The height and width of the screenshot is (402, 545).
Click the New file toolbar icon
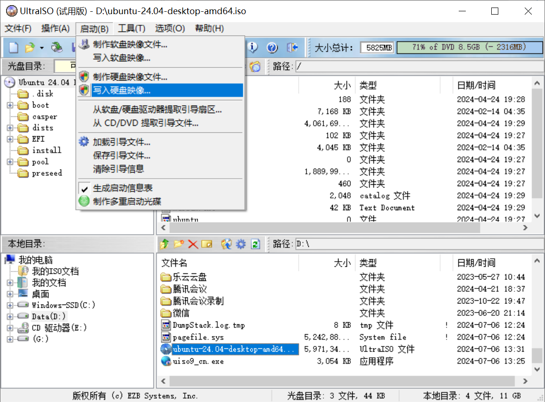pos(14,47)
